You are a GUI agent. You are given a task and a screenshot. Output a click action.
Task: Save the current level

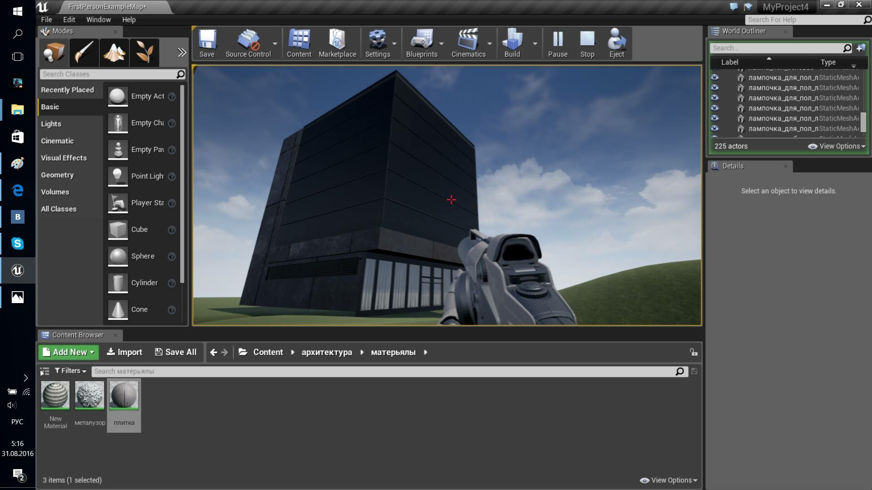207,43
